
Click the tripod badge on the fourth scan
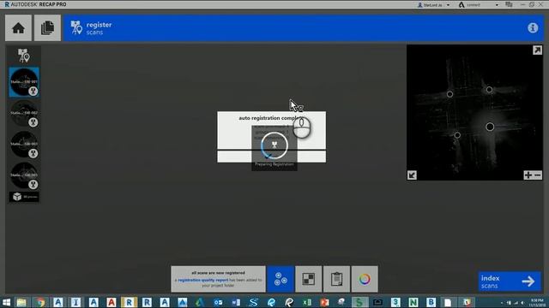33,185
